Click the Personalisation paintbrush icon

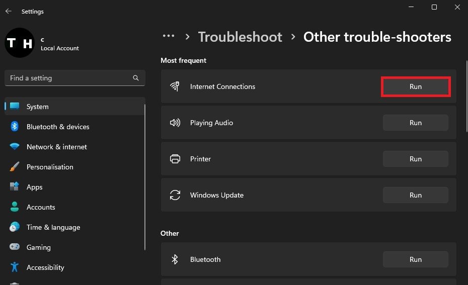pyautogui.click(x=15, y=167)
